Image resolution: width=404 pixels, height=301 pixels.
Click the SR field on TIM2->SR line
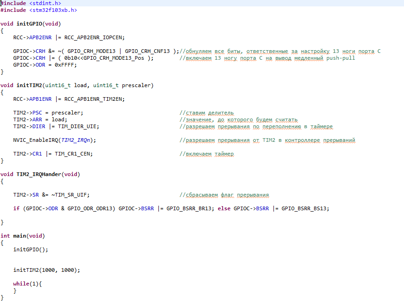coord(36,195)
